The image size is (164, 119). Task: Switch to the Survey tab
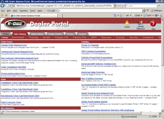click(x=70, y=34)
